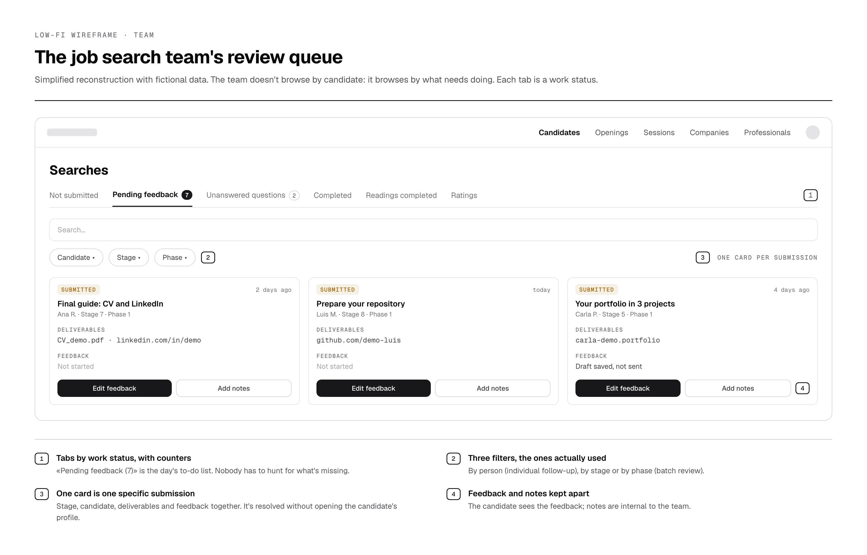Screen dimensions: 867x555
Task: Click the SUBMITTED tag on Ana R.'s card
Action: tap(78, 289)
